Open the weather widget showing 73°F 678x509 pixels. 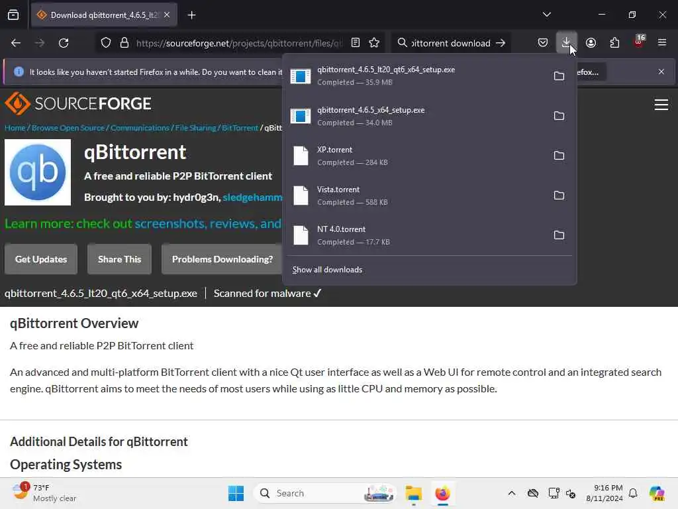(44, 493)
